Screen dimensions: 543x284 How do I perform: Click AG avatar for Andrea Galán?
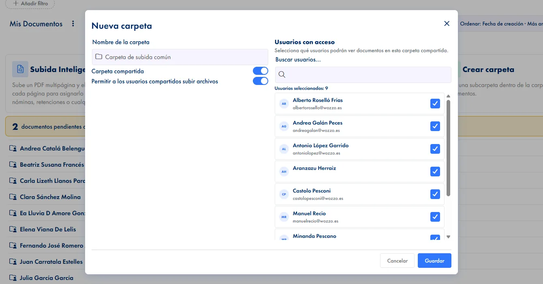(284, 126)
